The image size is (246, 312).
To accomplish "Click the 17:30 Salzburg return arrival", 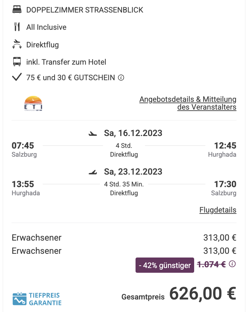I will 225,184.
